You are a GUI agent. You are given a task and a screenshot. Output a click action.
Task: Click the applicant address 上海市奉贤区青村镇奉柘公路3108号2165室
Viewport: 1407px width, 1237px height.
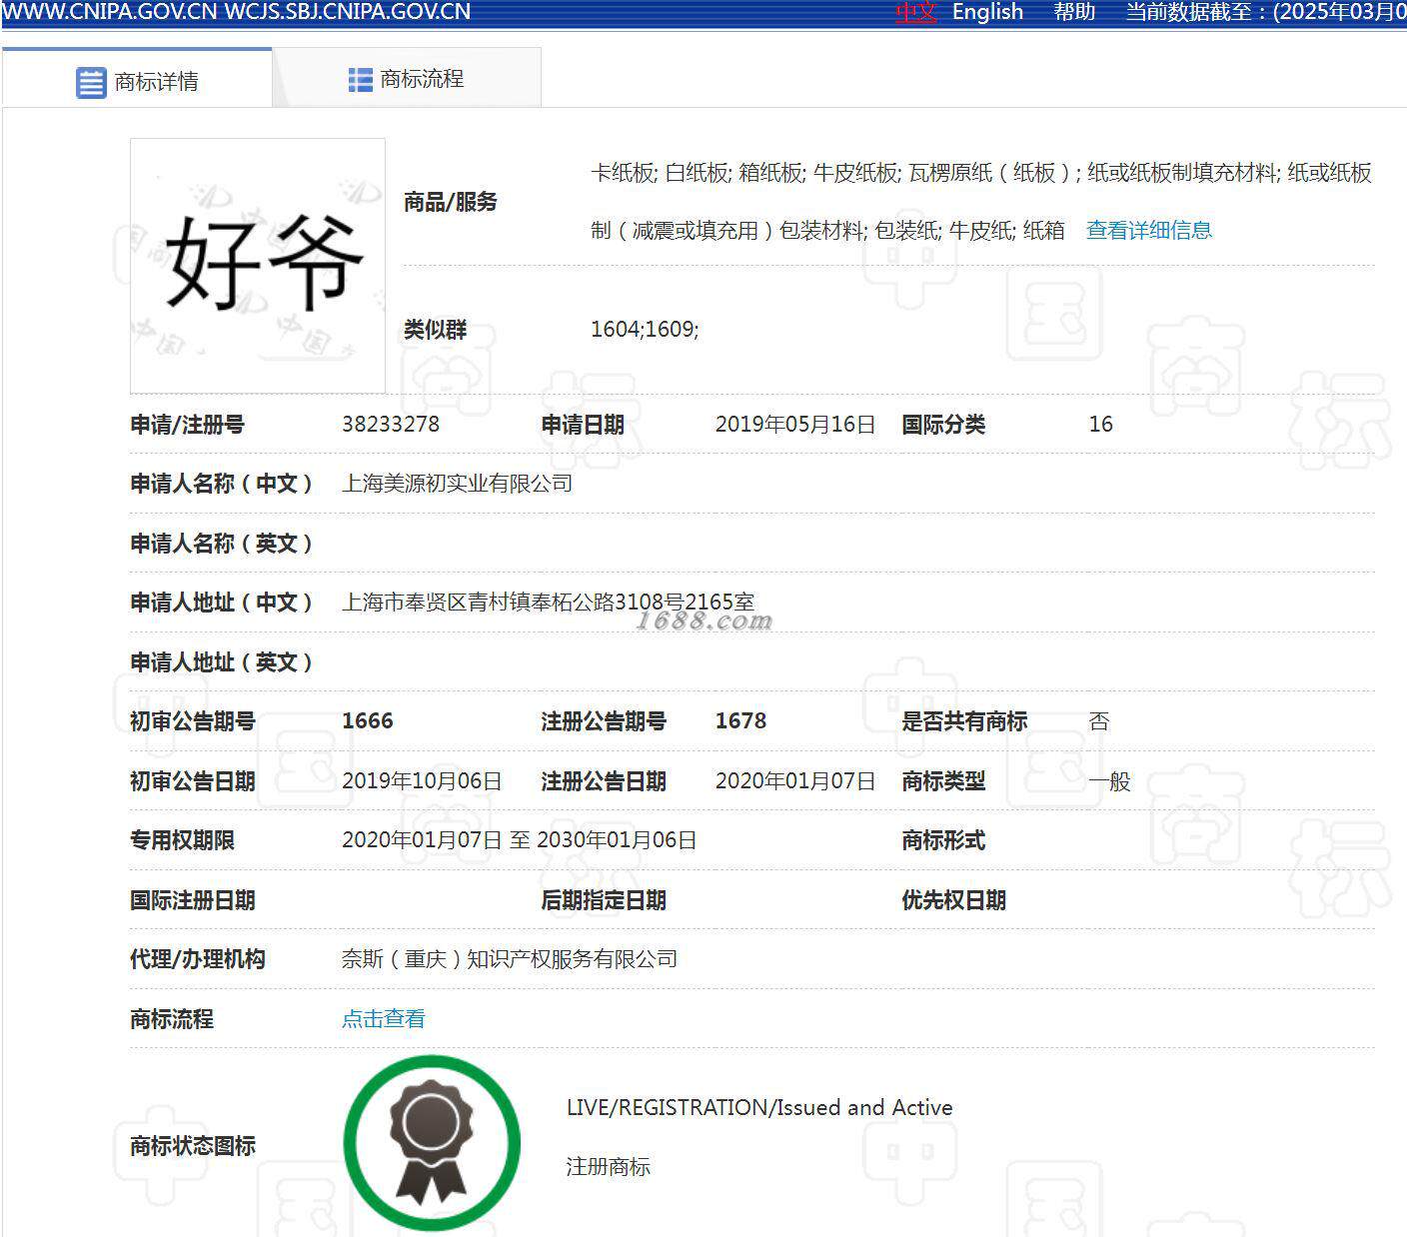549,602
